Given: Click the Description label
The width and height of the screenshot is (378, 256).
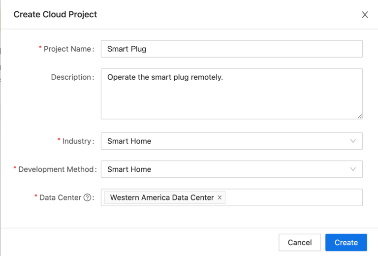Looking at the screenshot, I should tap(71, 77).
